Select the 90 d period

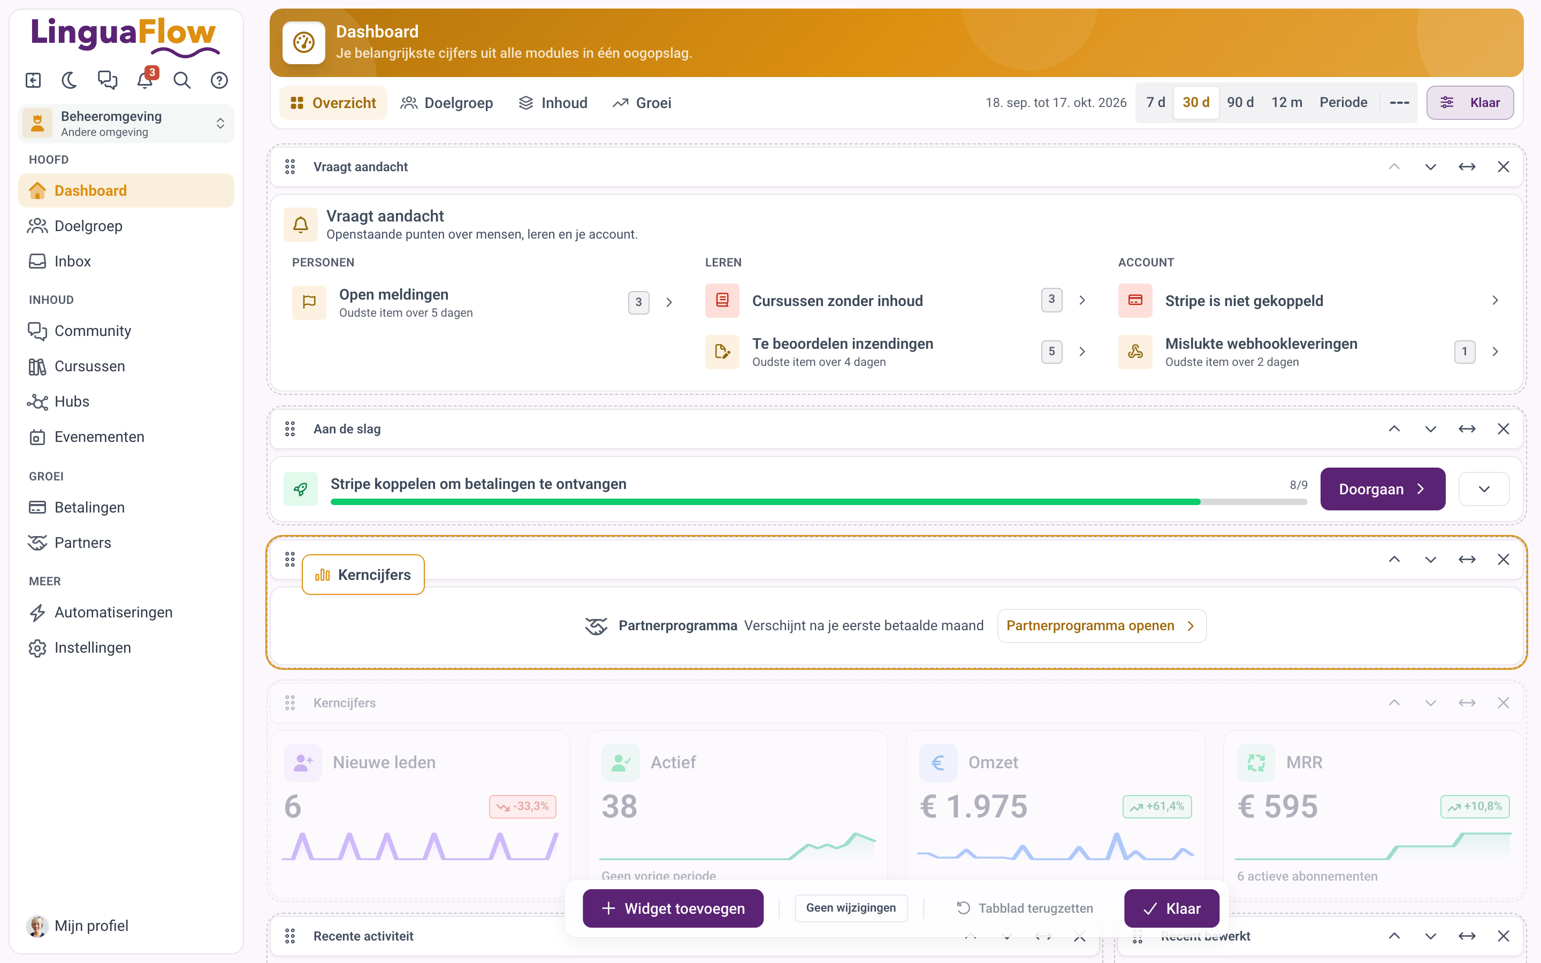click(x=1240, y=103)
